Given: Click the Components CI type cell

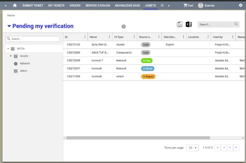Looking at the screenshot, I should pyautogui.click(x=124, y=53).
